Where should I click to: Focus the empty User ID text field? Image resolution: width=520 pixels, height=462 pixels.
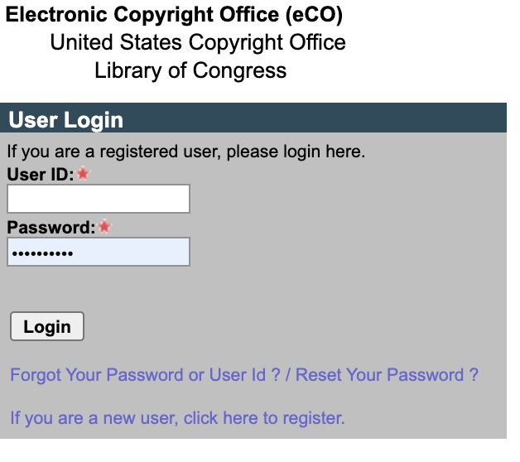99,199
